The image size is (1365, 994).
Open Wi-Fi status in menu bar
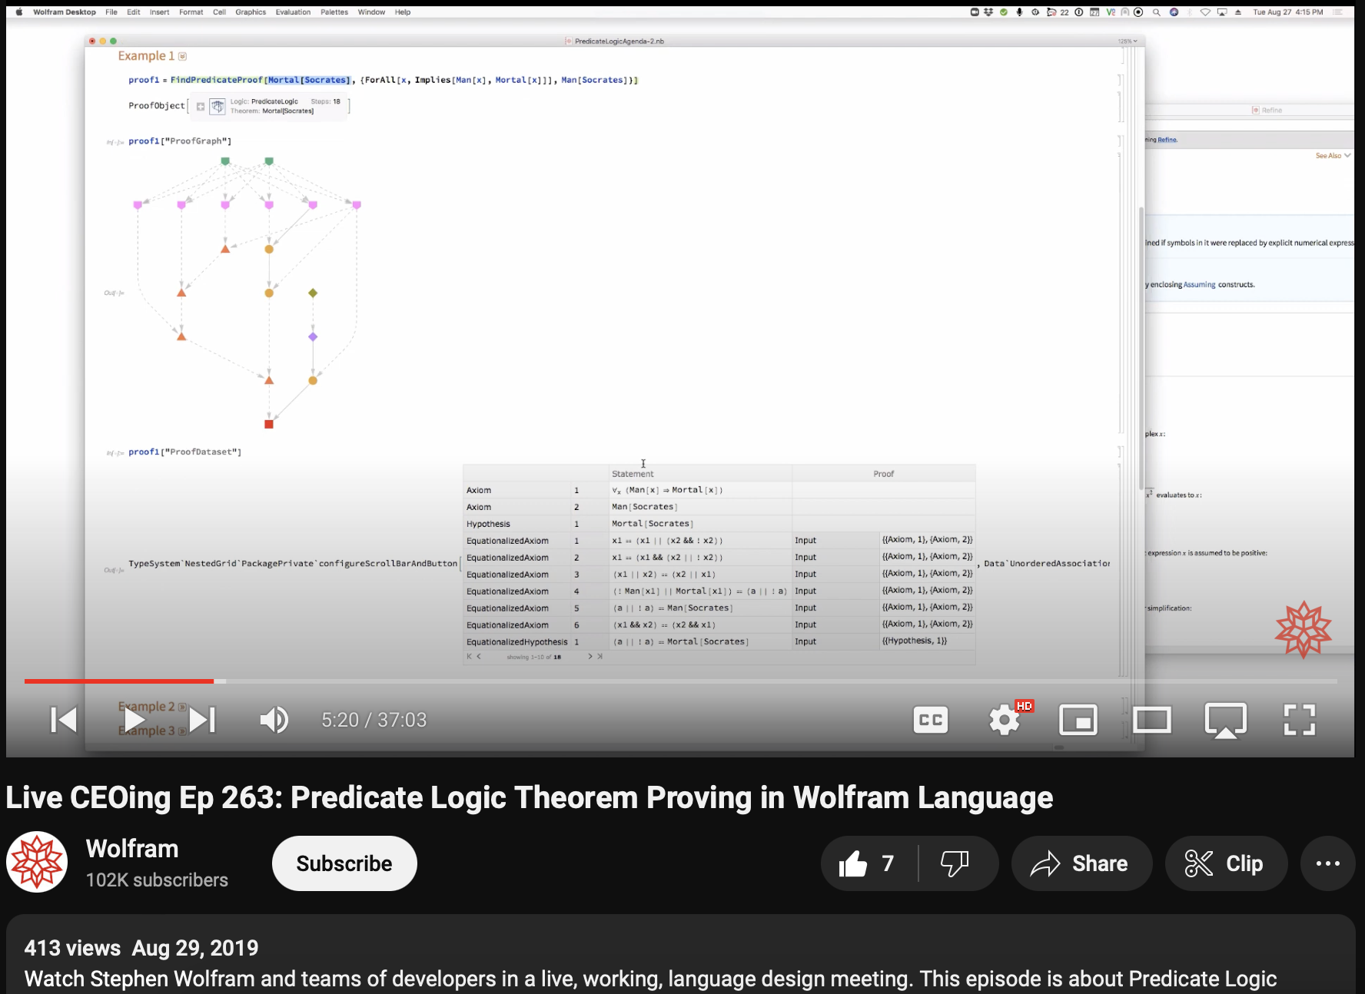click(1205, 12)
